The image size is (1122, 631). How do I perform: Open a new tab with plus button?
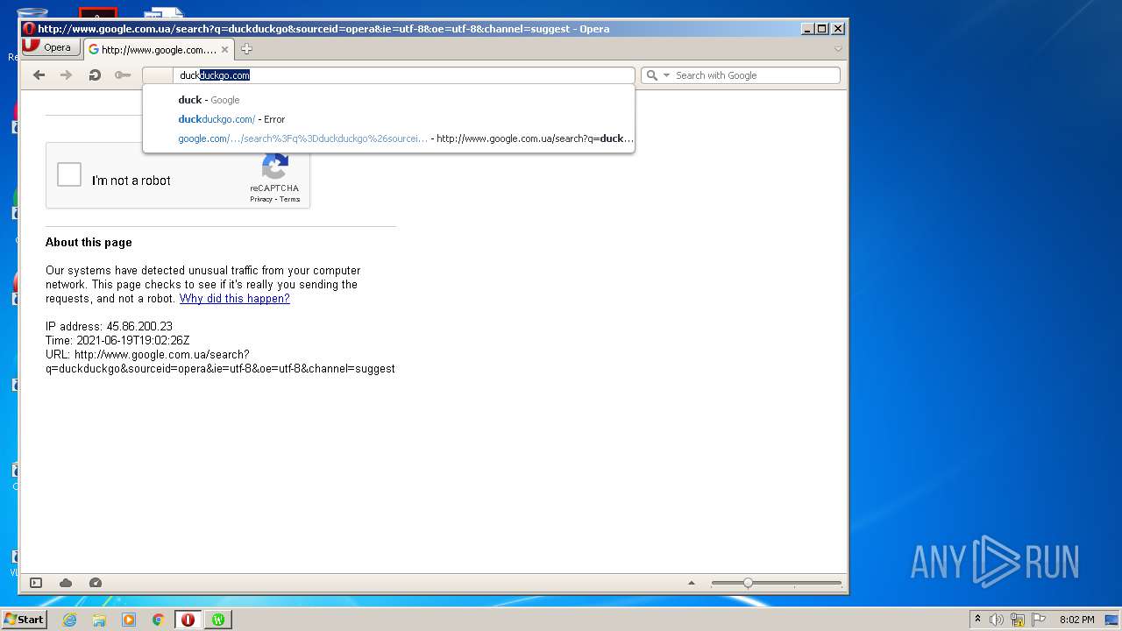tap(246, 49)
